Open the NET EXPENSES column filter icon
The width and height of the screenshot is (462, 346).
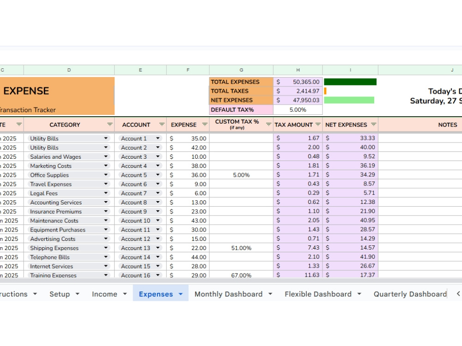[x=374, y=125]
